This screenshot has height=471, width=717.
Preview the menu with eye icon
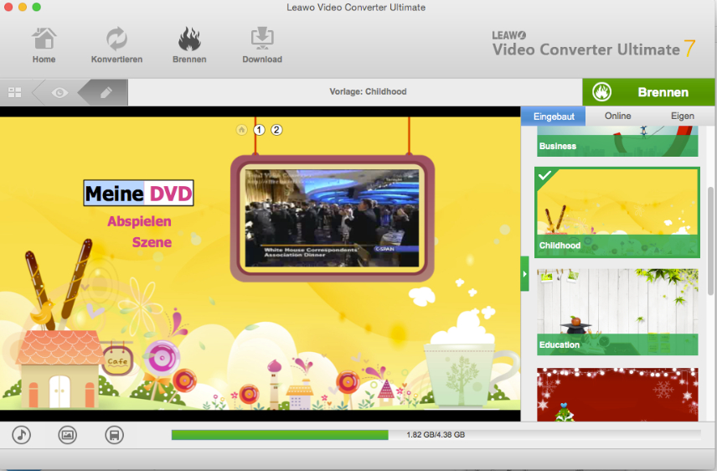(59, 92)
